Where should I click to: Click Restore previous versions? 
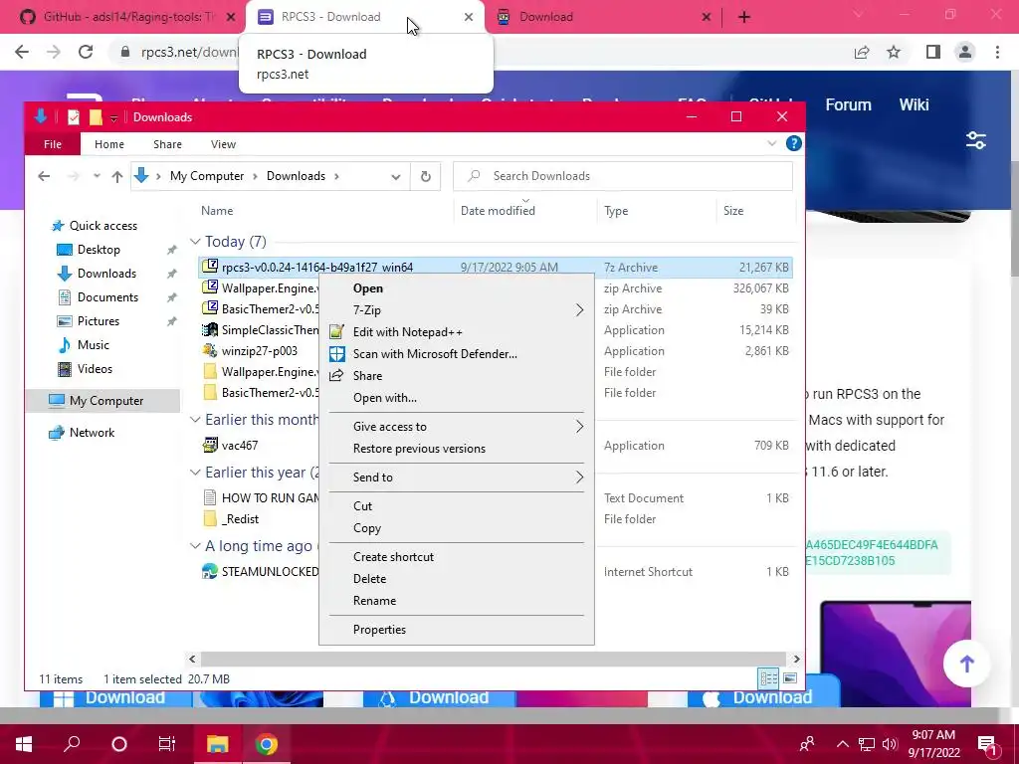click(x=456, y=449)
